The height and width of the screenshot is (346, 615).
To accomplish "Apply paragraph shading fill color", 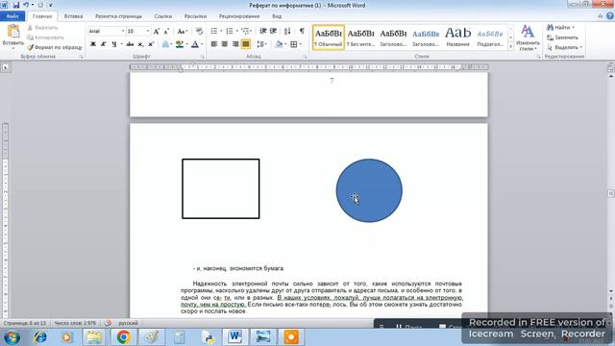I will [279, 44].
